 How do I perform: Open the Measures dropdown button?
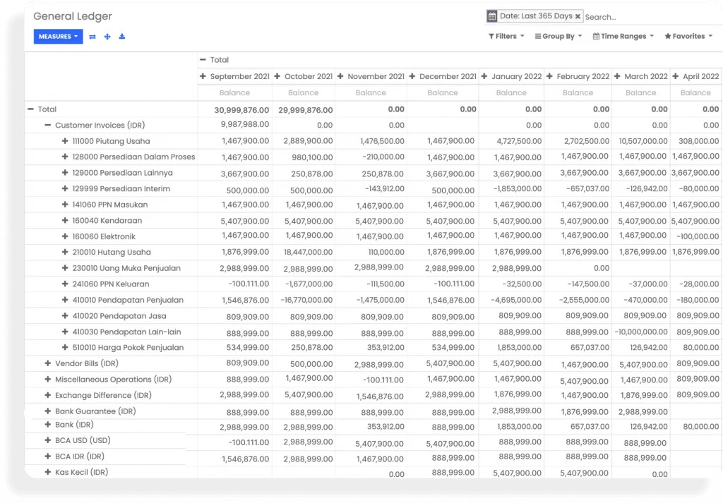[58, 37]
